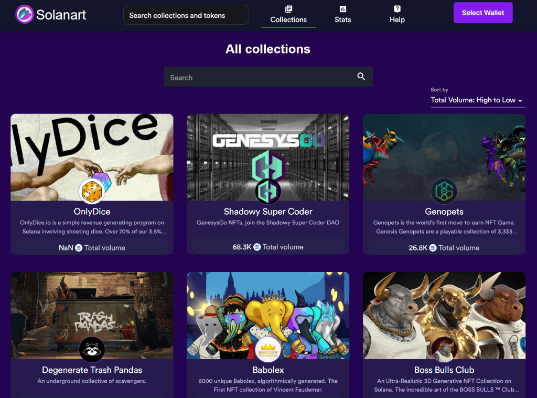Viewport: 537px width, 398px height.
Task: Click the magnifying glass search icon
Action: point(361,77)
